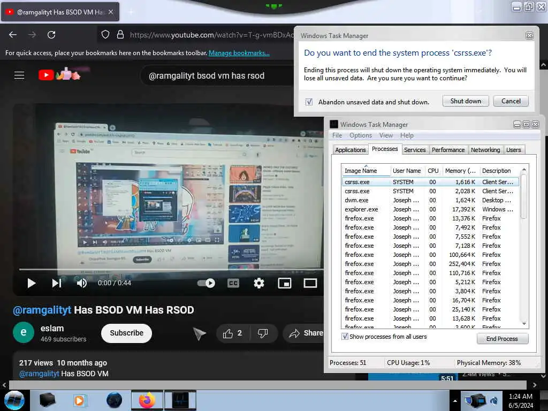Screen dimensions: 548x411
Task: Switch to the Applications tab
Action: [x=350, y=150]
